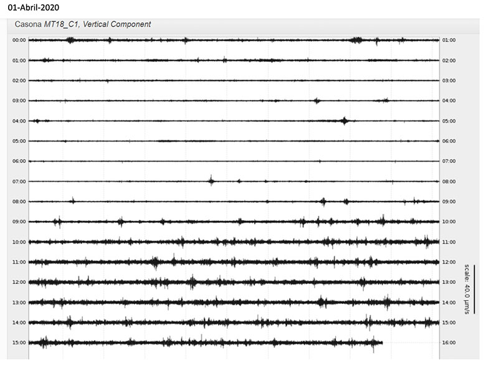Select the 03:00 start-time label on the left

[19, 100]
